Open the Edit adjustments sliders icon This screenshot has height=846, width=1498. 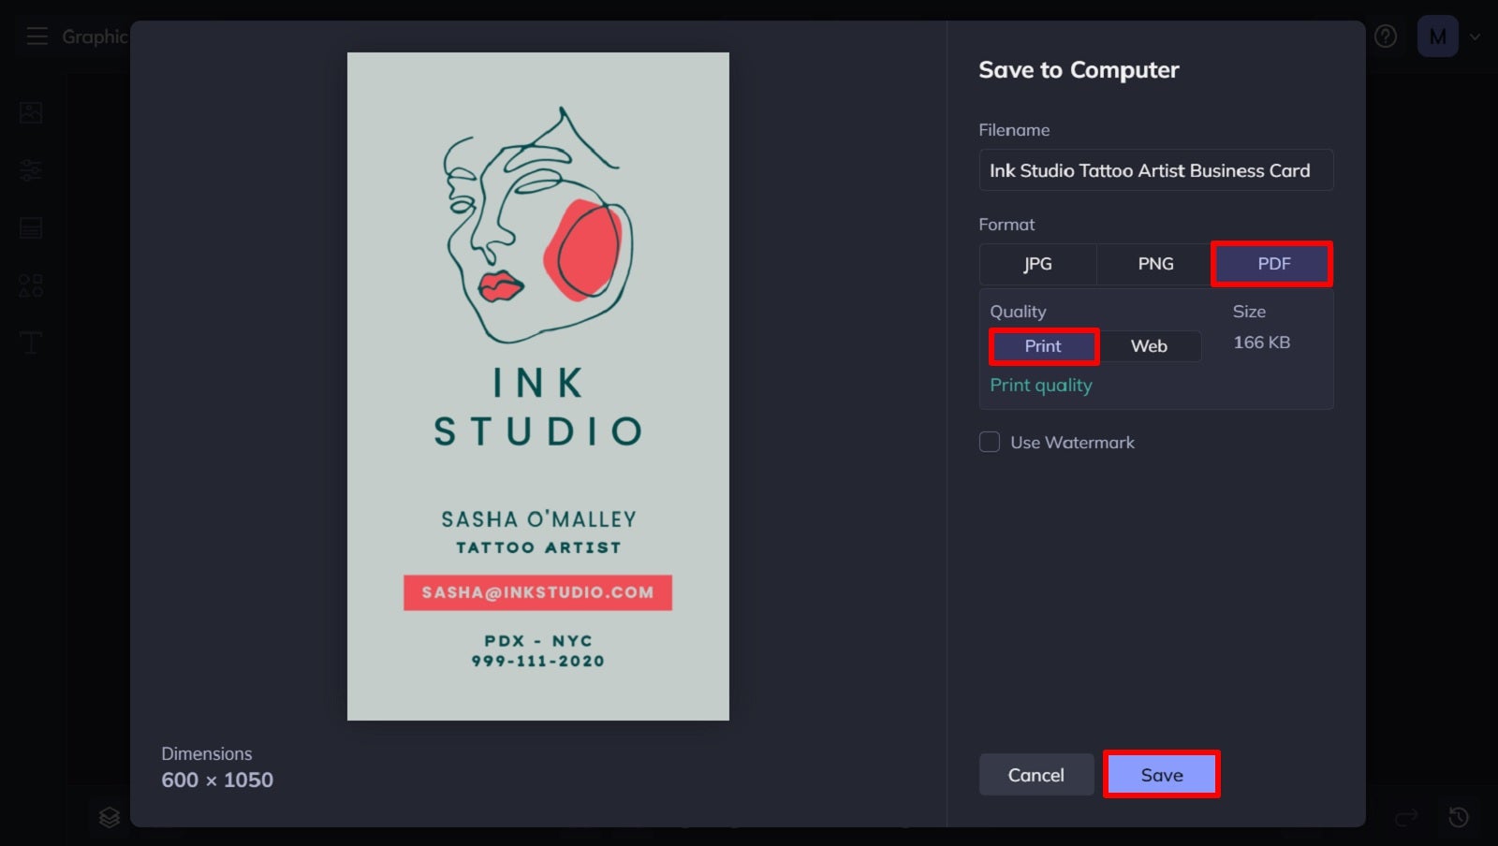(31, 170)
